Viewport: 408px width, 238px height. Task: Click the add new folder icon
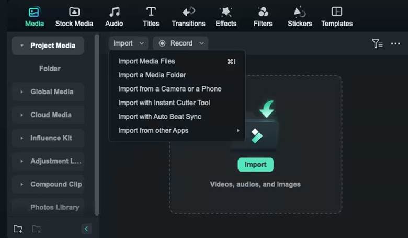(18, 229)
